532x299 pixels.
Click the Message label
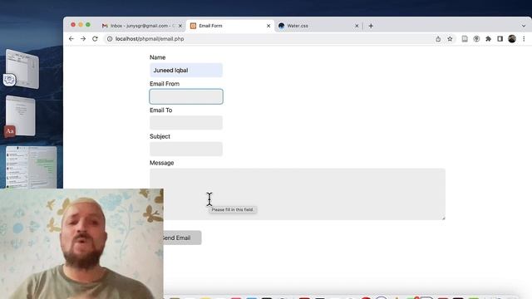point(162,163)
